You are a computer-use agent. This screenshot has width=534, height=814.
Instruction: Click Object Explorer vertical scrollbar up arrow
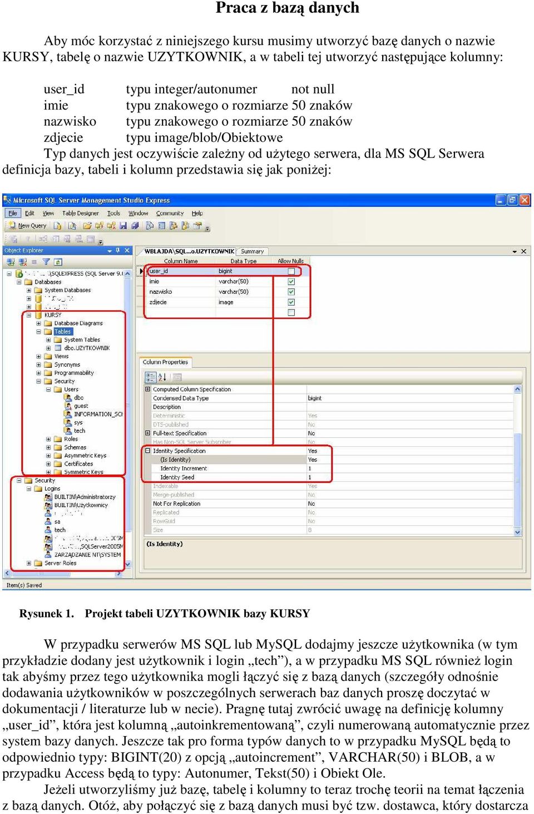point(128,274)
